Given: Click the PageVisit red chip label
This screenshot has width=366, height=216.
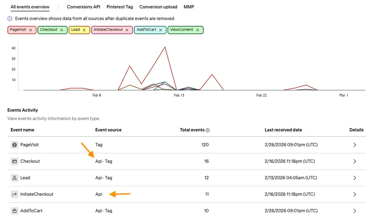Looking at the screenshot, I should click(x=18, y=30).
